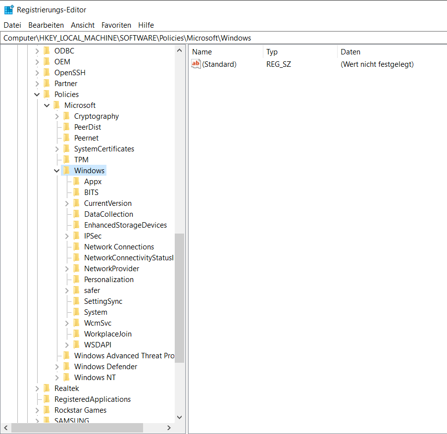Click the Windows key folder icon
This screenshot has width=447, height=434.
point(67,170)
